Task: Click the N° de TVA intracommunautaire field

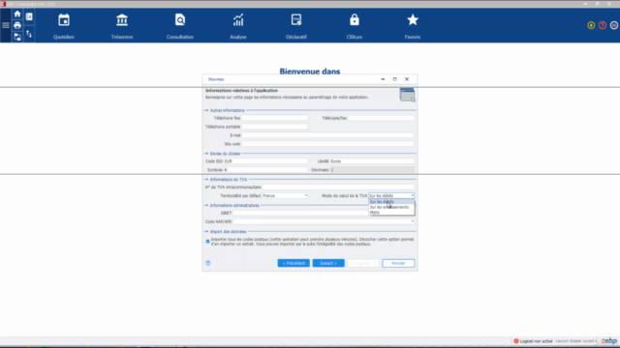Action: click(338, 187)
